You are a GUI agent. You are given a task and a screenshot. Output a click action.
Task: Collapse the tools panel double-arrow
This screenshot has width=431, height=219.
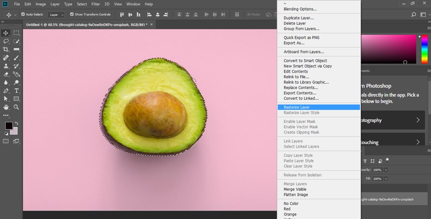pos(3,22)
